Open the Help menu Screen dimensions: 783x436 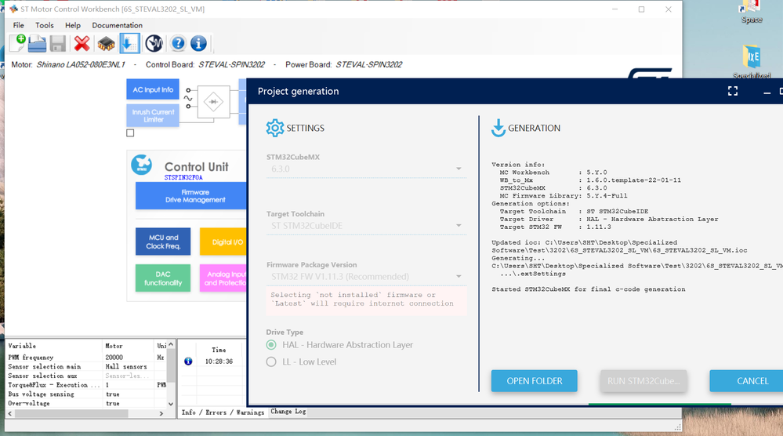[72, 25]
